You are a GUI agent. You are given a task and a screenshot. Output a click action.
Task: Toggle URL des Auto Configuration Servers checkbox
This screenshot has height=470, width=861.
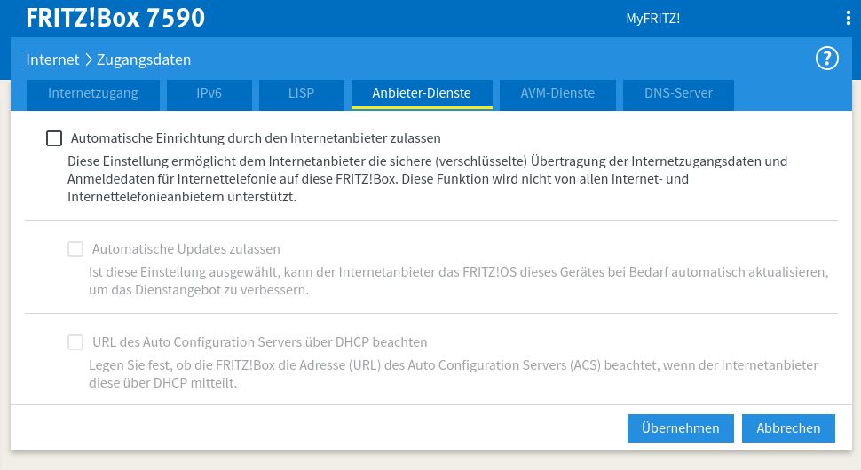[75, 342]
